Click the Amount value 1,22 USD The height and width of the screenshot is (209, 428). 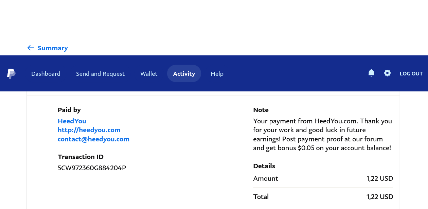380,178
